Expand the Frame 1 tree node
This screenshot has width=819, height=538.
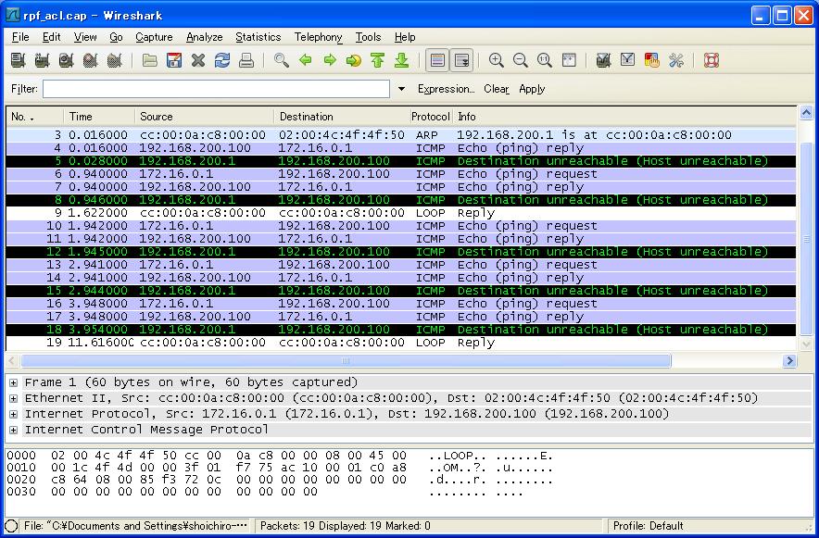click(x=14, y=382)
